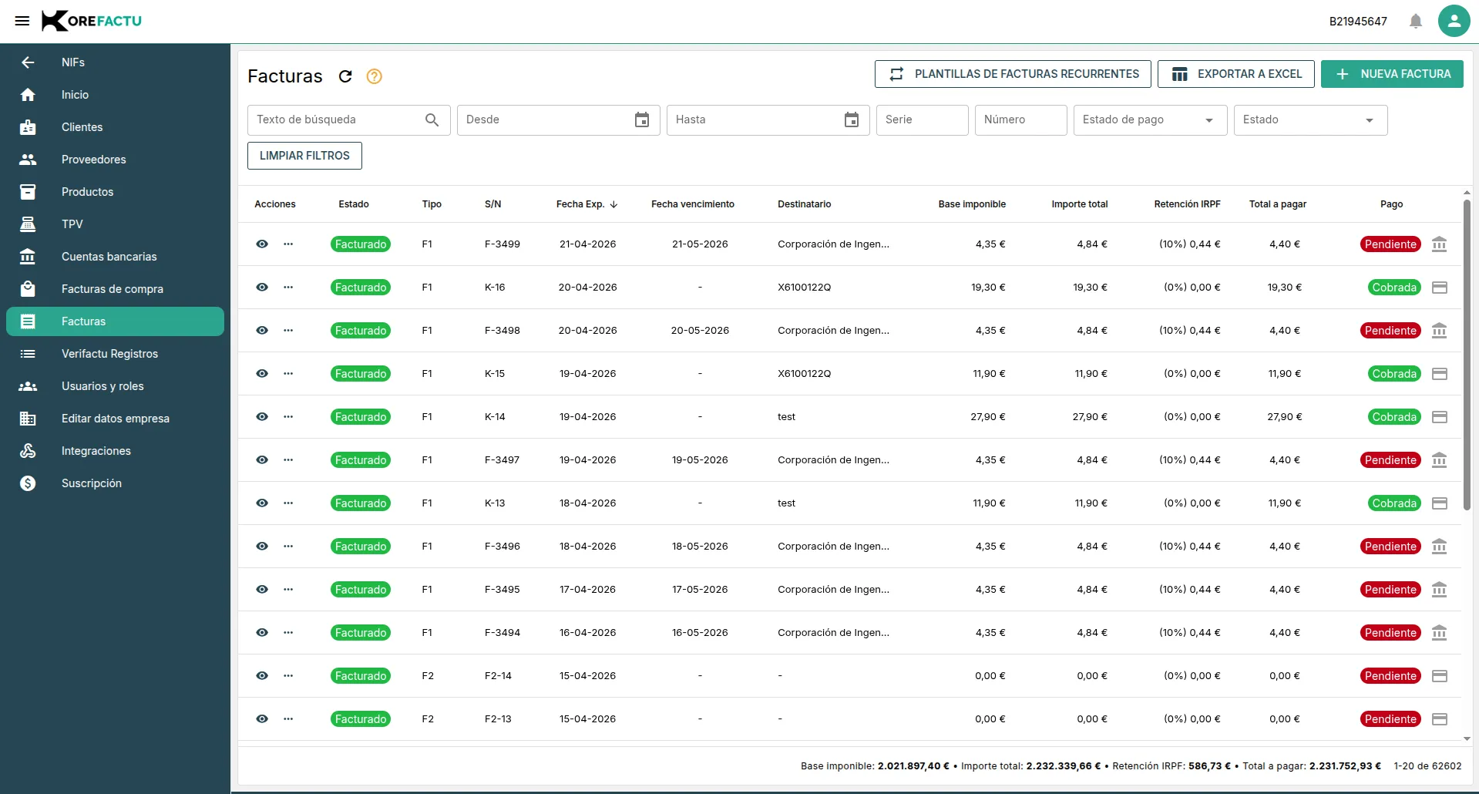Image resolution: width=1479 pixels, height=794 pixels.
Task: Sort by Fecha Exp. column header
Action: pyautogui.click(x=587, y=204)
